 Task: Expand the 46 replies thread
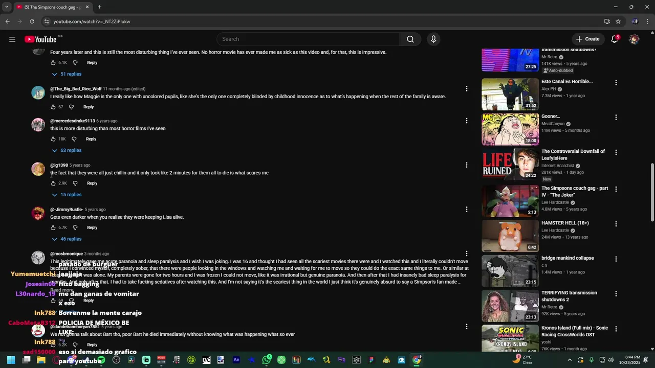67,239
